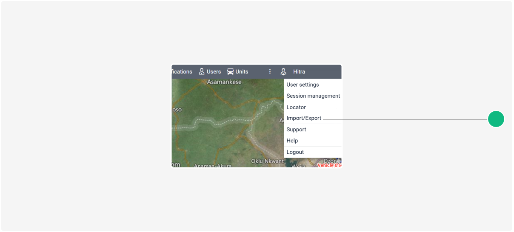The height and width of the screenshot is (232, 514).
Task: Click the Asamankese town label on map
Action: point(224,82)
